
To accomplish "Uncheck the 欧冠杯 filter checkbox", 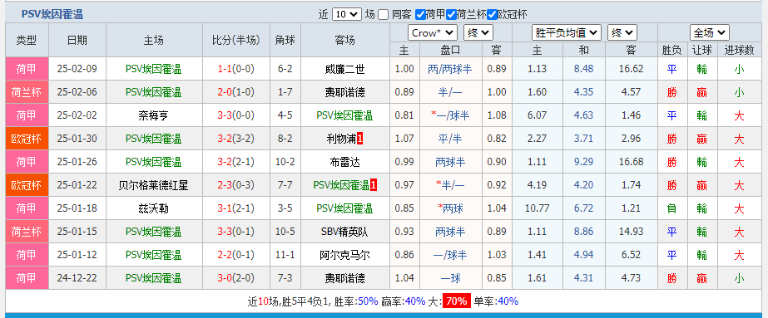I will (x=492, y=15).
